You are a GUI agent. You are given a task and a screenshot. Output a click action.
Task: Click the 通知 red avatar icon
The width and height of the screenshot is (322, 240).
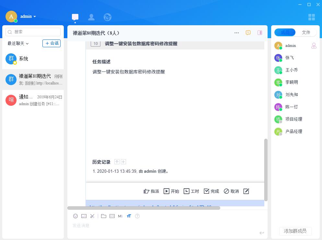[x=11, y=100]
